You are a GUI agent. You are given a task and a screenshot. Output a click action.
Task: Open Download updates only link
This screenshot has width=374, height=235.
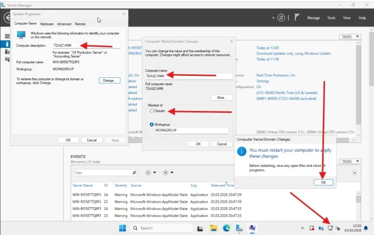coord(293,54)
